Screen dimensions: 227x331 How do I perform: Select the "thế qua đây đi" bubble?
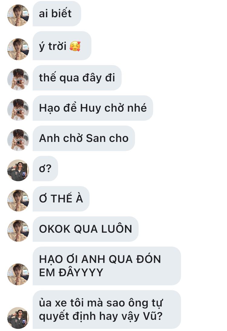click(77, 78)
